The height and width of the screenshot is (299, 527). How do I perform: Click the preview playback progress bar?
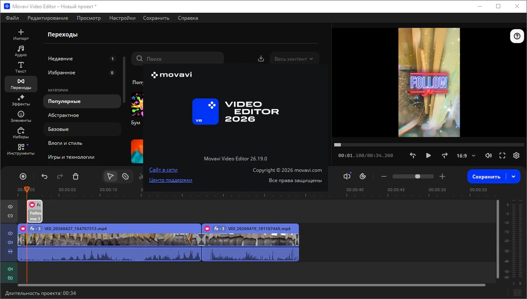429,145
